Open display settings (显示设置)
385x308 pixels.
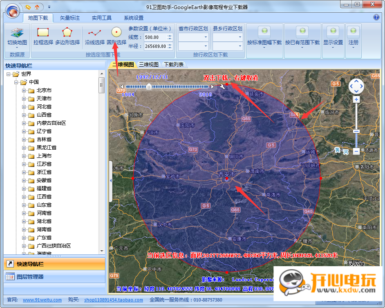pos(333,38)
